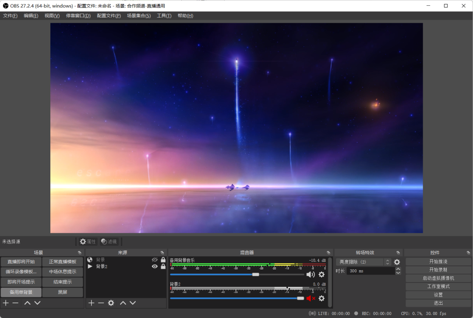Show the hidden 背景 source via eye icon

coord(154,260)
